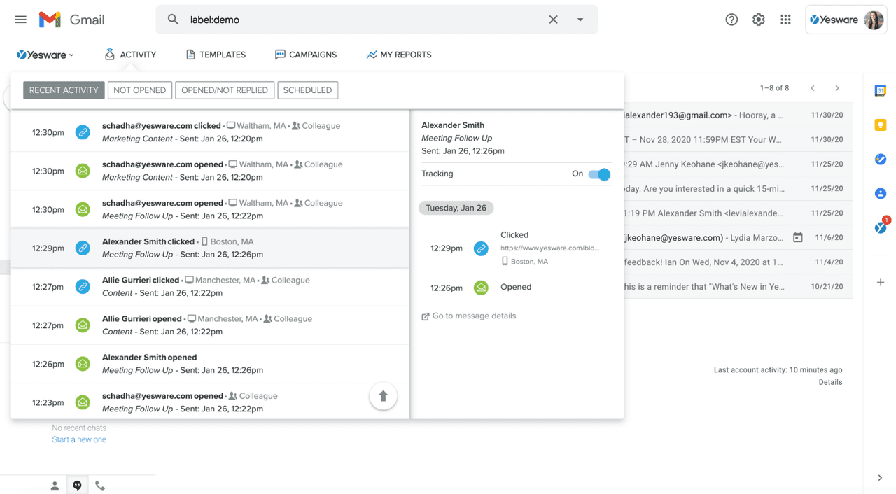896x494 pixels.
Task: Click the calendar scheduling icon on Lydia Marzo's email row
Action: pyautogui.click(x=797, y=238)
